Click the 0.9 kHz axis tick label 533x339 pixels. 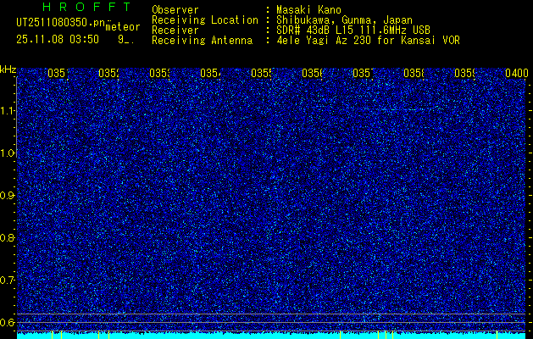pos(7,196)
